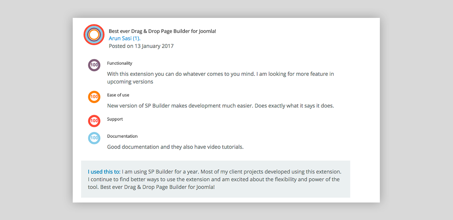Viewport: 453px width, 220px height.
Task: Select the Support category label
Action: pyautogui.click(x=115, y=119)
